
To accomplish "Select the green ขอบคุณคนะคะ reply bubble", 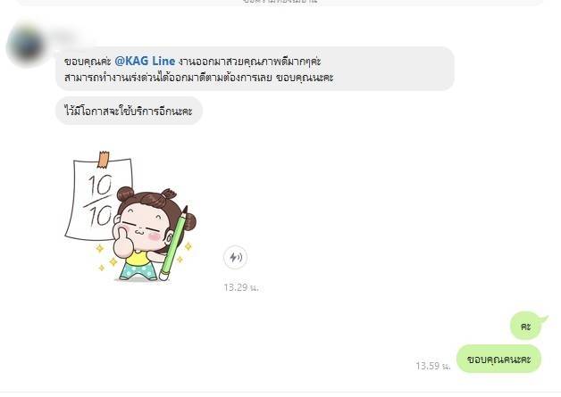I will click(498, 359).
